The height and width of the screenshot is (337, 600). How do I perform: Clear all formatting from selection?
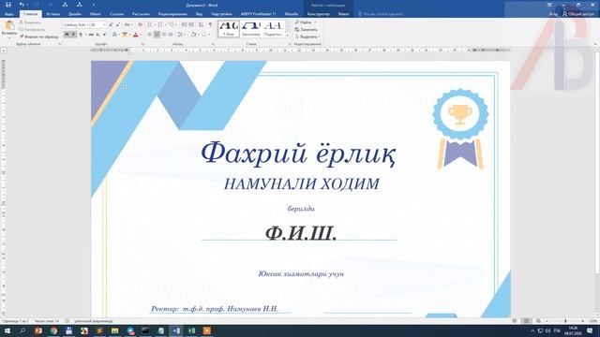(140, 25)
